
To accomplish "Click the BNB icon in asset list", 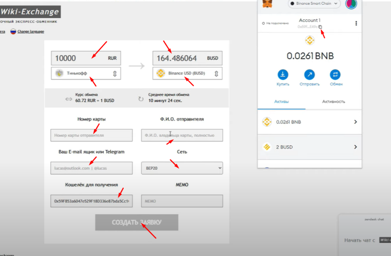I will [x=267, y=122].
